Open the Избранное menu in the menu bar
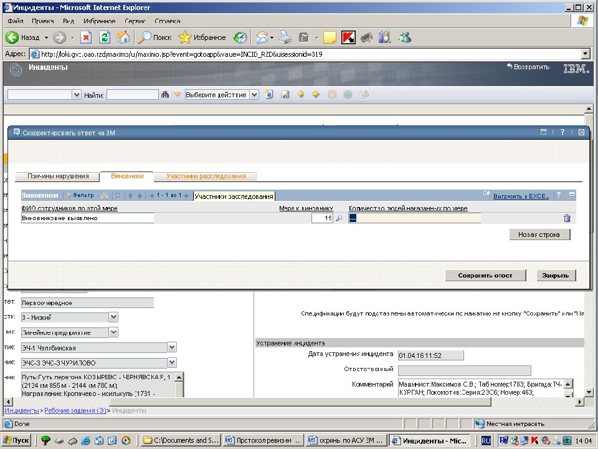Screen dimensions: 598x449 point(99,21)
